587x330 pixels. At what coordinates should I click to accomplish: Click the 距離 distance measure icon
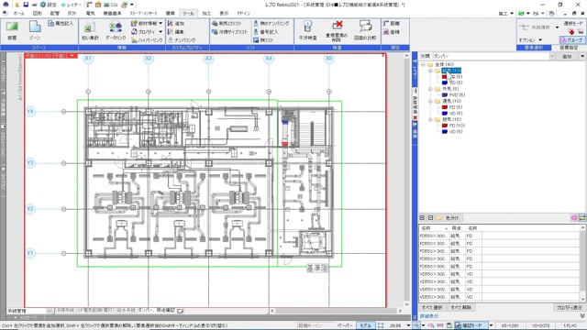pyautogui.click(x=392, y=23)
